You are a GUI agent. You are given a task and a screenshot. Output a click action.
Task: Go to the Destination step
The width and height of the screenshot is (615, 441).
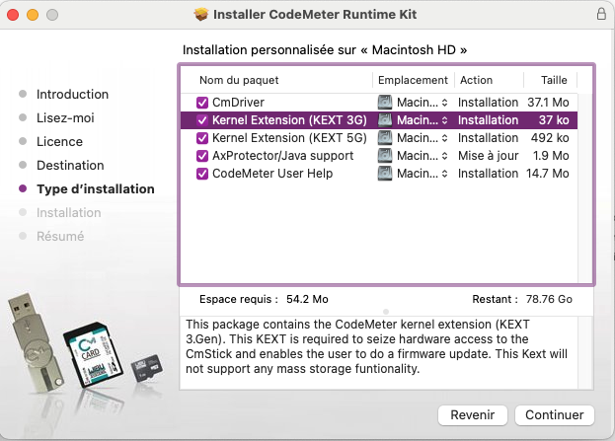tap(70, 165)
